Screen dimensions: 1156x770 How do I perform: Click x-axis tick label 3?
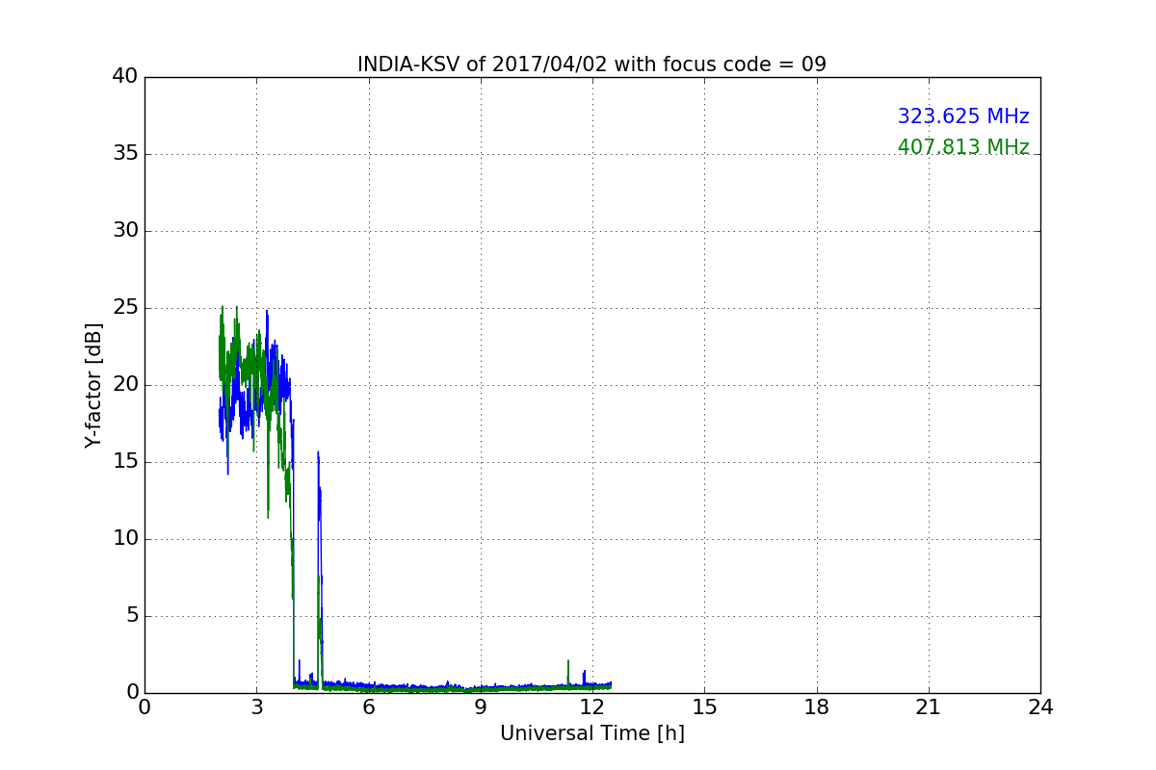click(256, 707)
